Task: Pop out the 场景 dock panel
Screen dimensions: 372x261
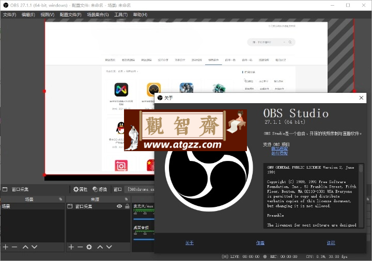Action: pos(60,199)
